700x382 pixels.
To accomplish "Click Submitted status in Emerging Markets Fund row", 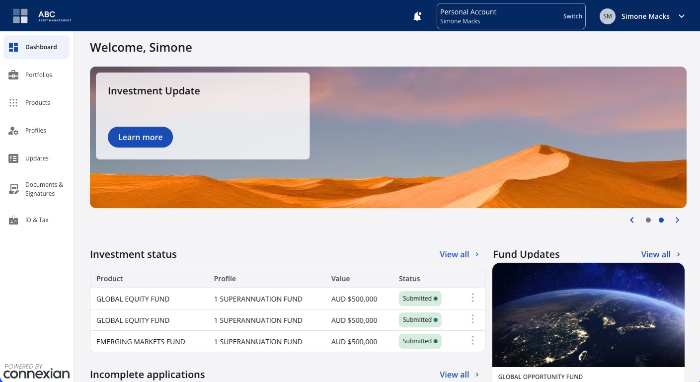I will pos(420,341).
